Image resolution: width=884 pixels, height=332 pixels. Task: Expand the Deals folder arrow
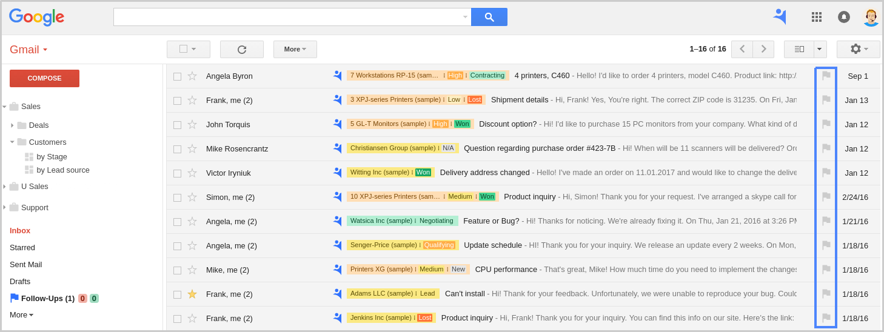(x=12, y=125)
